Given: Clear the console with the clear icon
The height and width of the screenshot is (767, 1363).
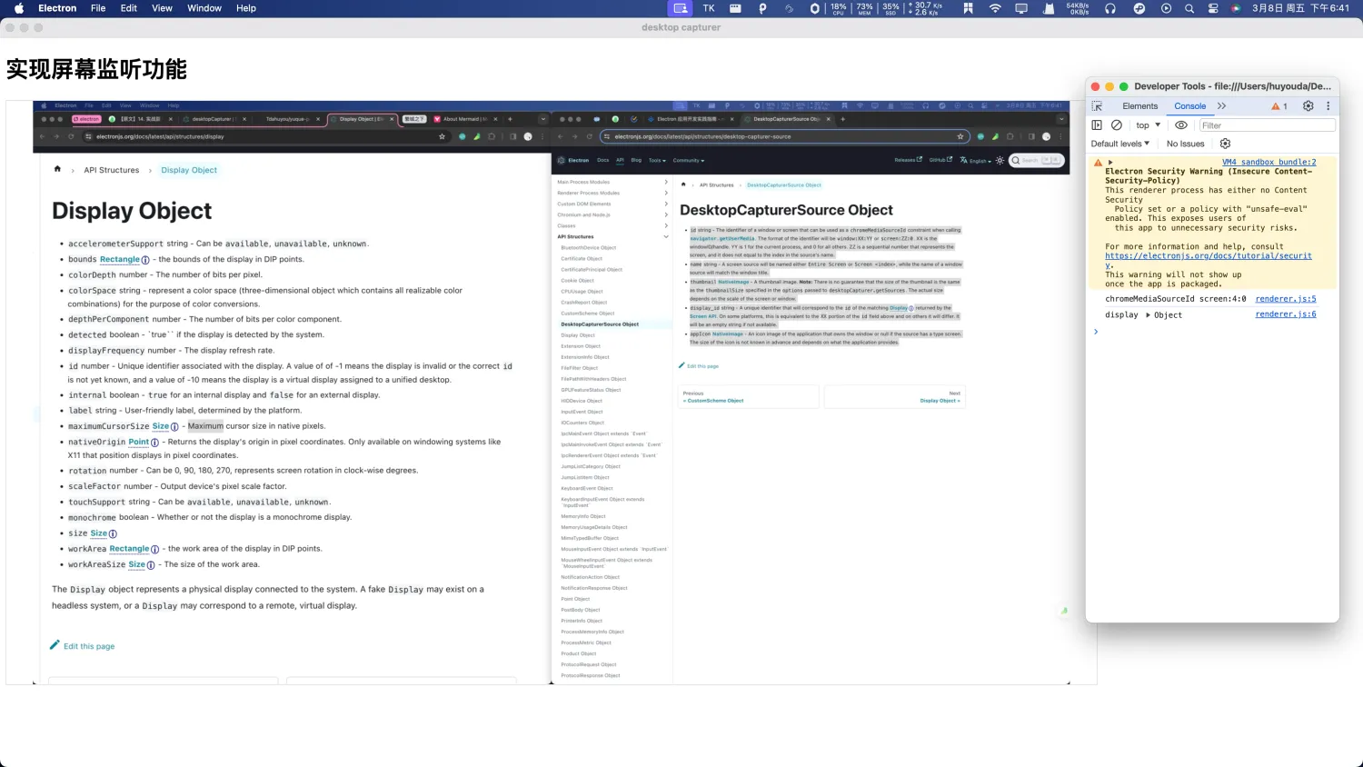Looking at the screenshot, I should point(1117,125).
